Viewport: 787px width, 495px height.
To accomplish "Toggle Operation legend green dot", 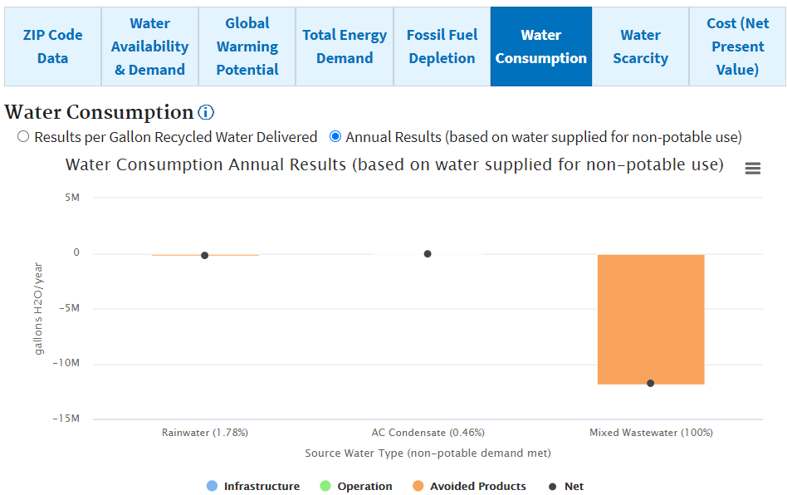I will (325, 487).
